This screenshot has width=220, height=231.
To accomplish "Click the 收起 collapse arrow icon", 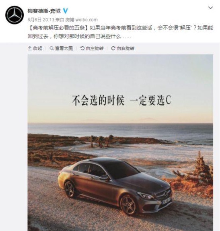I will click(x=30, y=48).
